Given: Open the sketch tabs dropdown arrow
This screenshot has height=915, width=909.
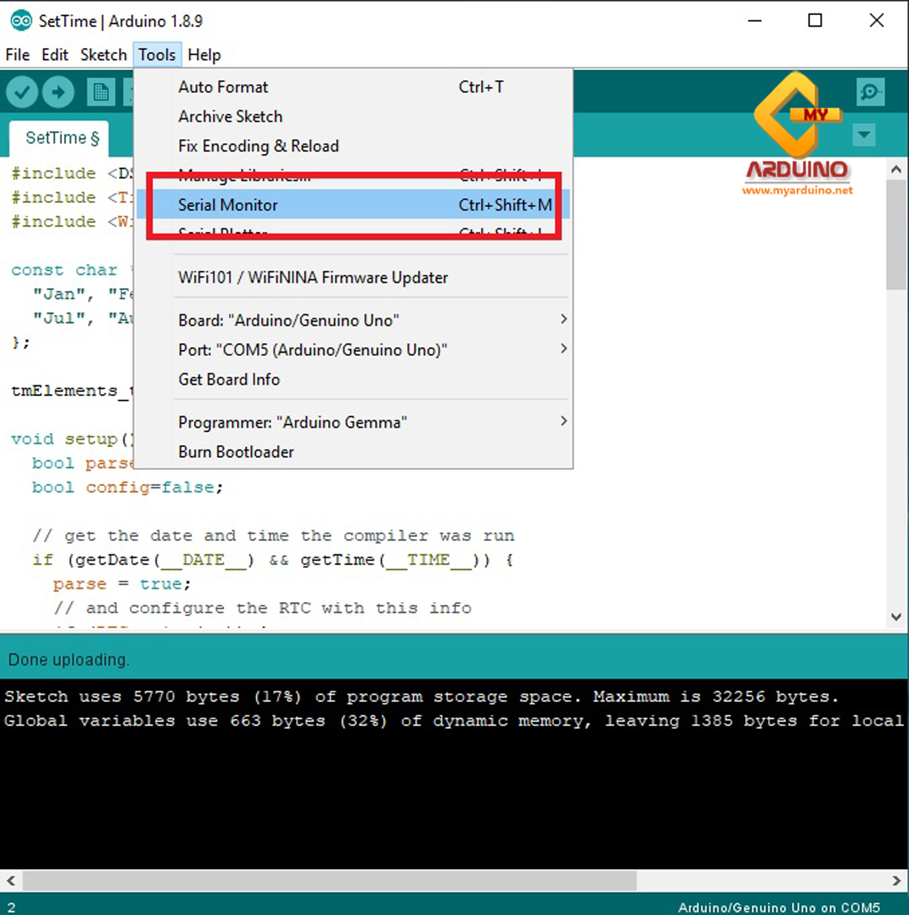Looking at the screenshot, I should tap(865, 135).
